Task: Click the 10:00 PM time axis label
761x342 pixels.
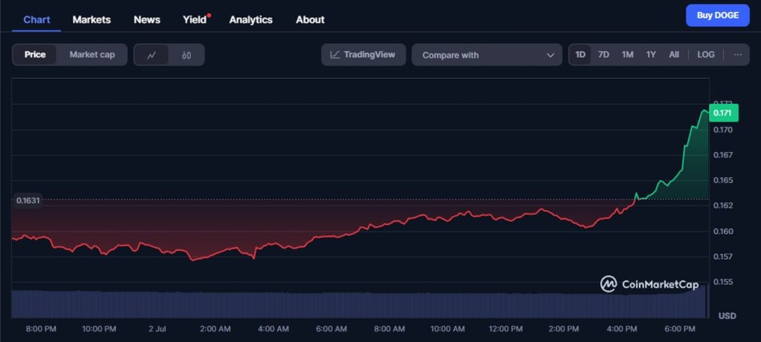Action: [99, 329]
